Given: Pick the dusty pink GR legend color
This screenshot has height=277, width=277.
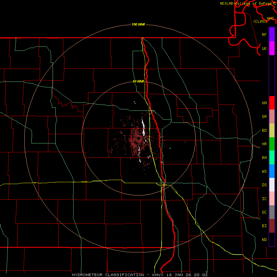Looking at the screenshot, I should tap(272, 117).
